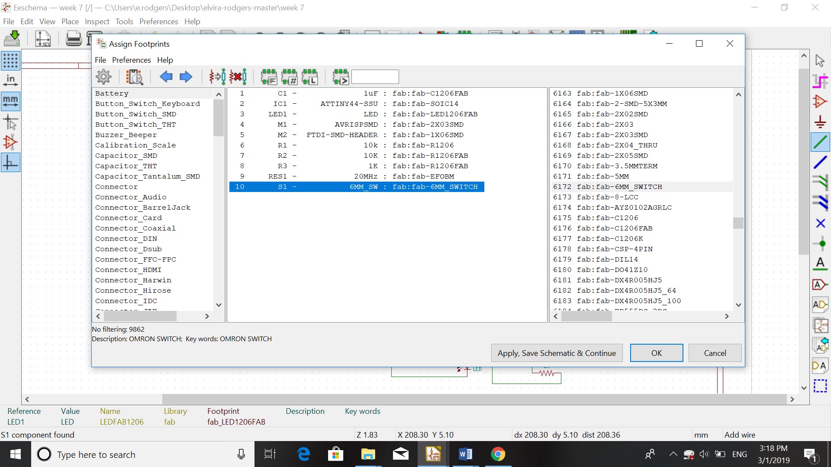Click Apply, Save Schematic & Continue
This screenshot has height=467, width=831.
556,353
